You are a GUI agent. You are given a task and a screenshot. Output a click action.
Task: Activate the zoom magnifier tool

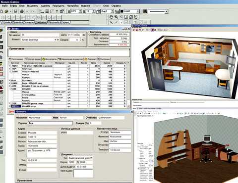click(x=116, y=17)
